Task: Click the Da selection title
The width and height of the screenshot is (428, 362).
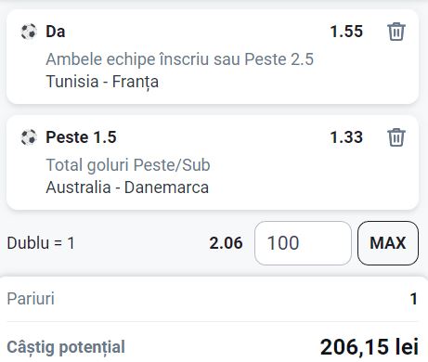Action: pos(56,32)
